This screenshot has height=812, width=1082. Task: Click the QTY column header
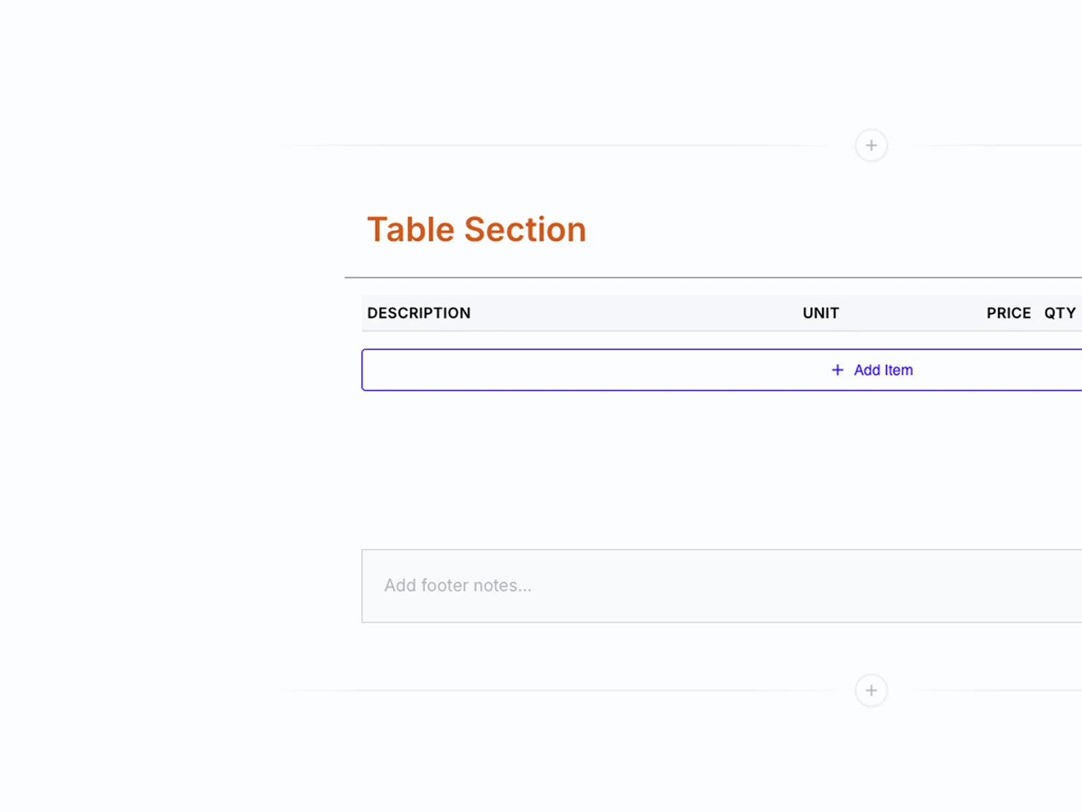coord(1060,313)
